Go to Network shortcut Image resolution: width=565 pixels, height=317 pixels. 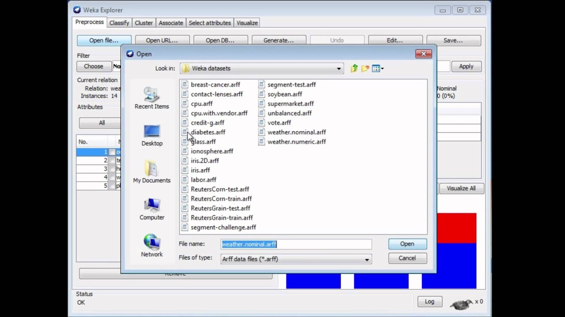click(x=152, y=246)
